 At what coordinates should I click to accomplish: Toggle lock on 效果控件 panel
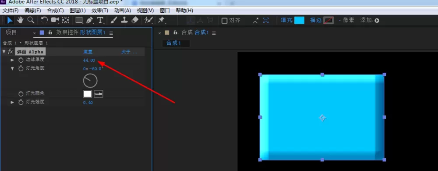click(50, 33)
